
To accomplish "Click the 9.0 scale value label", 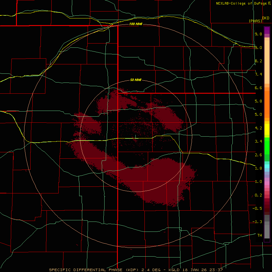I will point(258,47).
